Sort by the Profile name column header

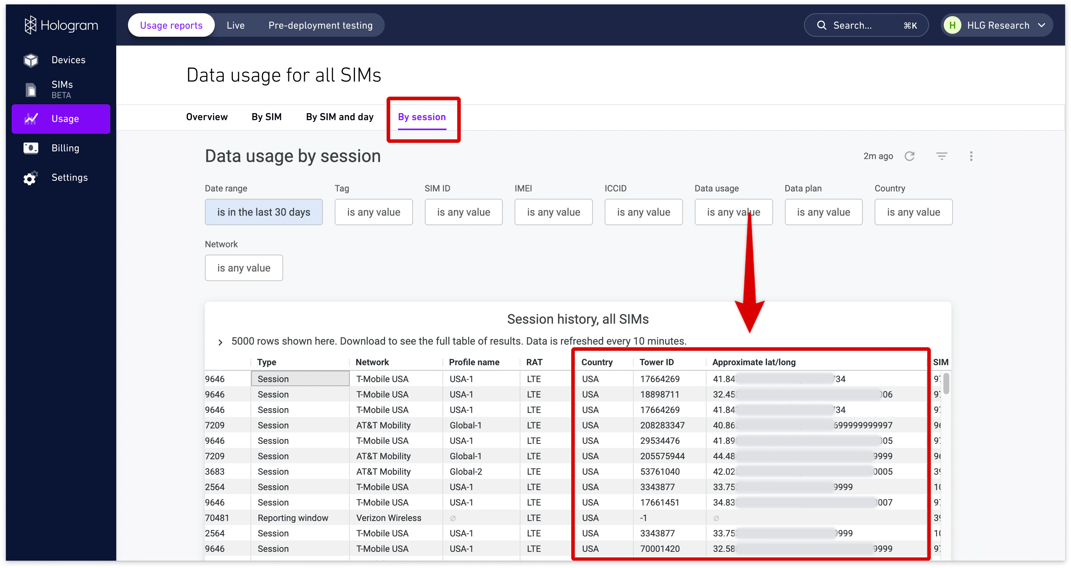tap(474, 362)
